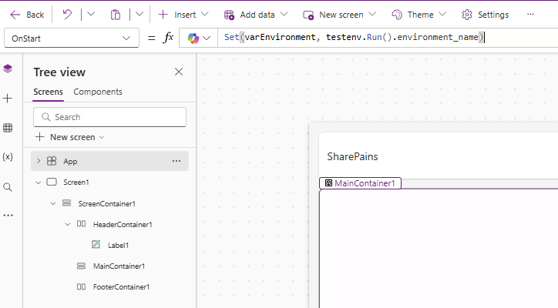Open the undo history dropdown arrow
This screenshot has width=558, height=308.
point(91,15)
